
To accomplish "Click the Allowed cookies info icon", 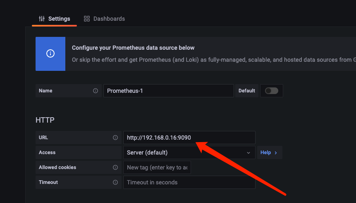I will point(115,167).
